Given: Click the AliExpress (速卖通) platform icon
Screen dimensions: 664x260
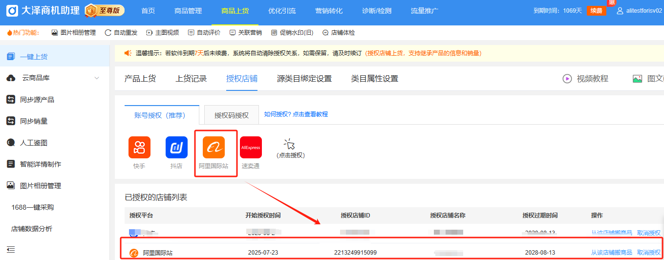Looking at the screenshot, I should click(x=251, y=148).
